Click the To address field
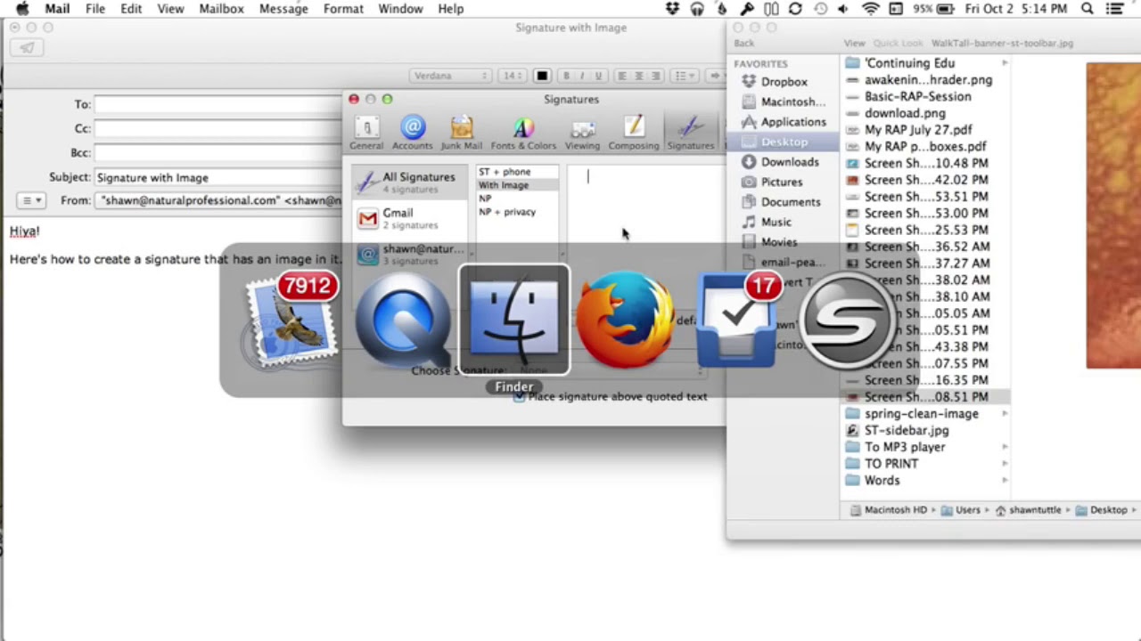Screen dimensions: 1141x641 218,104
